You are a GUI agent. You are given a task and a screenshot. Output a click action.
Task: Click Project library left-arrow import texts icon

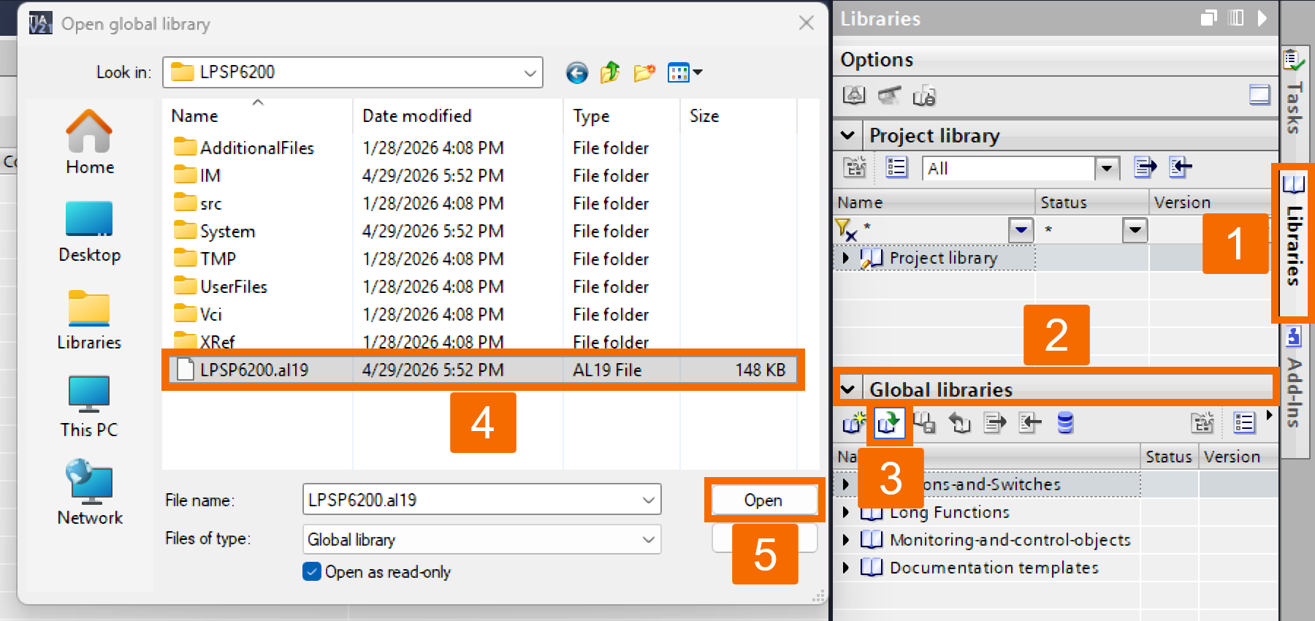pos(1181,167)
